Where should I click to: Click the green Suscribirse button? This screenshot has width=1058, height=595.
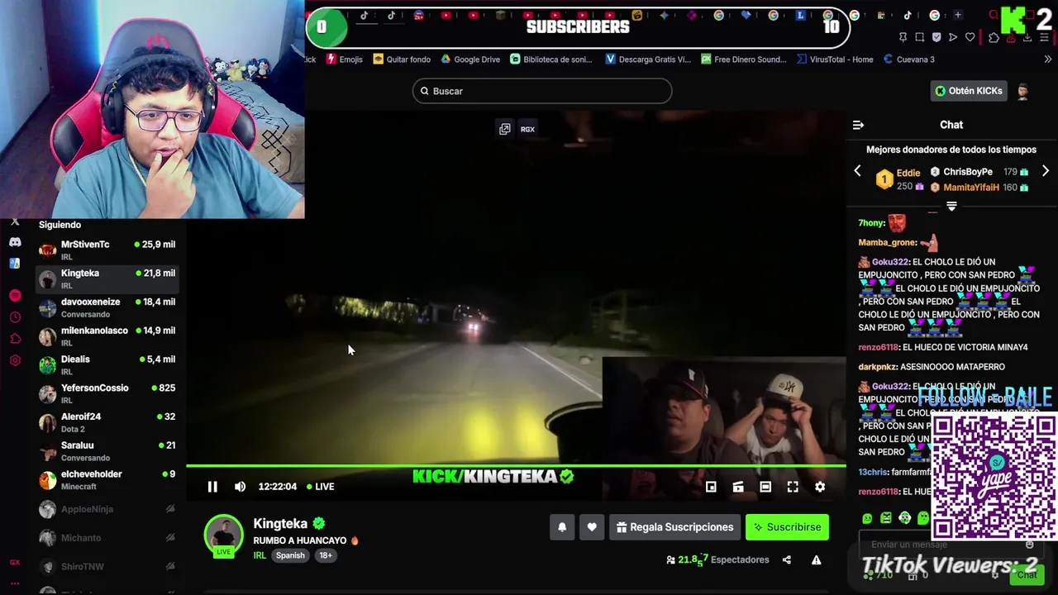point(787,527)
